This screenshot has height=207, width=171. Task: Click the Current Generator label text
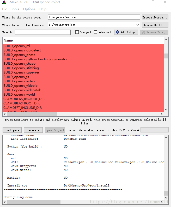click(103, 130)
